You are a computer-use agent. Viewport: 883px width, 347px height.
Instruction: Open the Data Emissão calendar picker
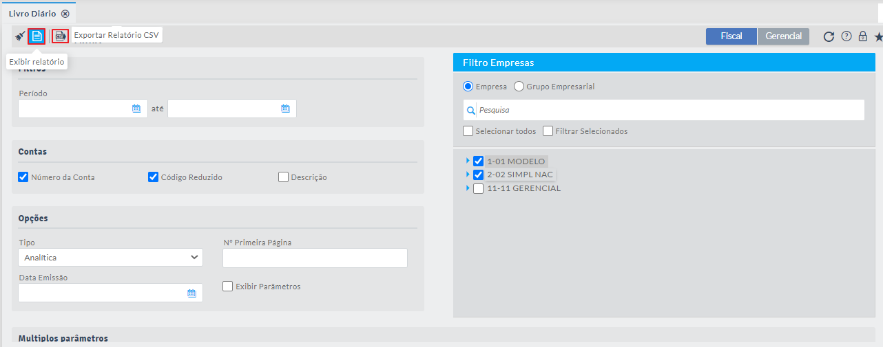click(x=191, y=293)
